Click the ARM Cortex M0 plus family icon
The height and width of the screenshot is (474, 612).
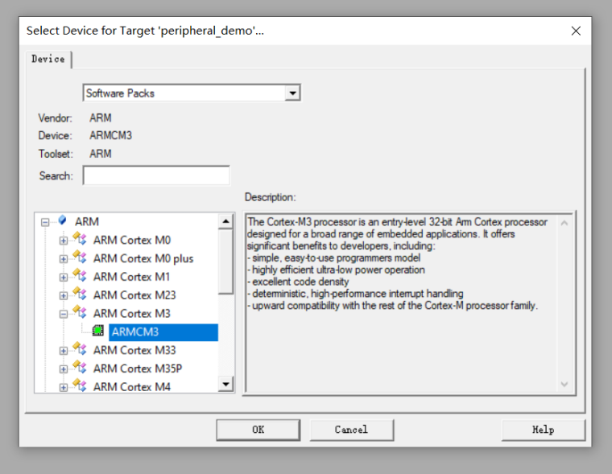[x=79, y=258]
